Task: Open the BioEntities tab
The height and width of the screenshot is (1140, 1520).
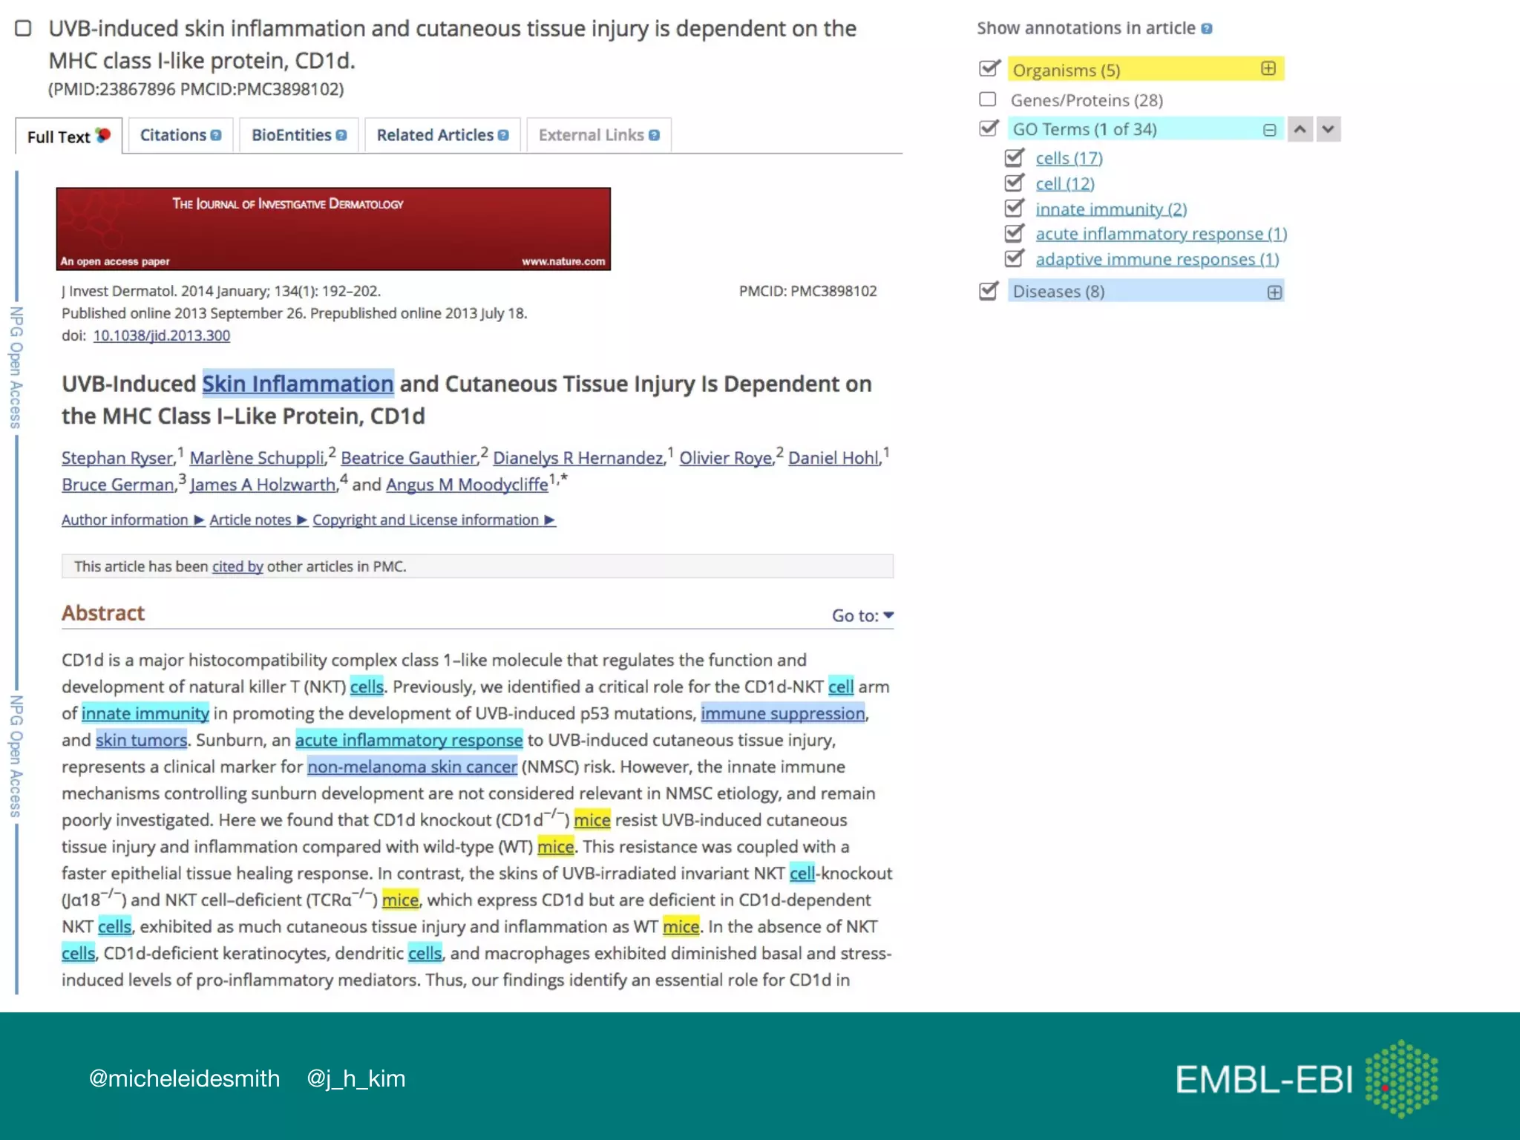Action: [291, 136]
